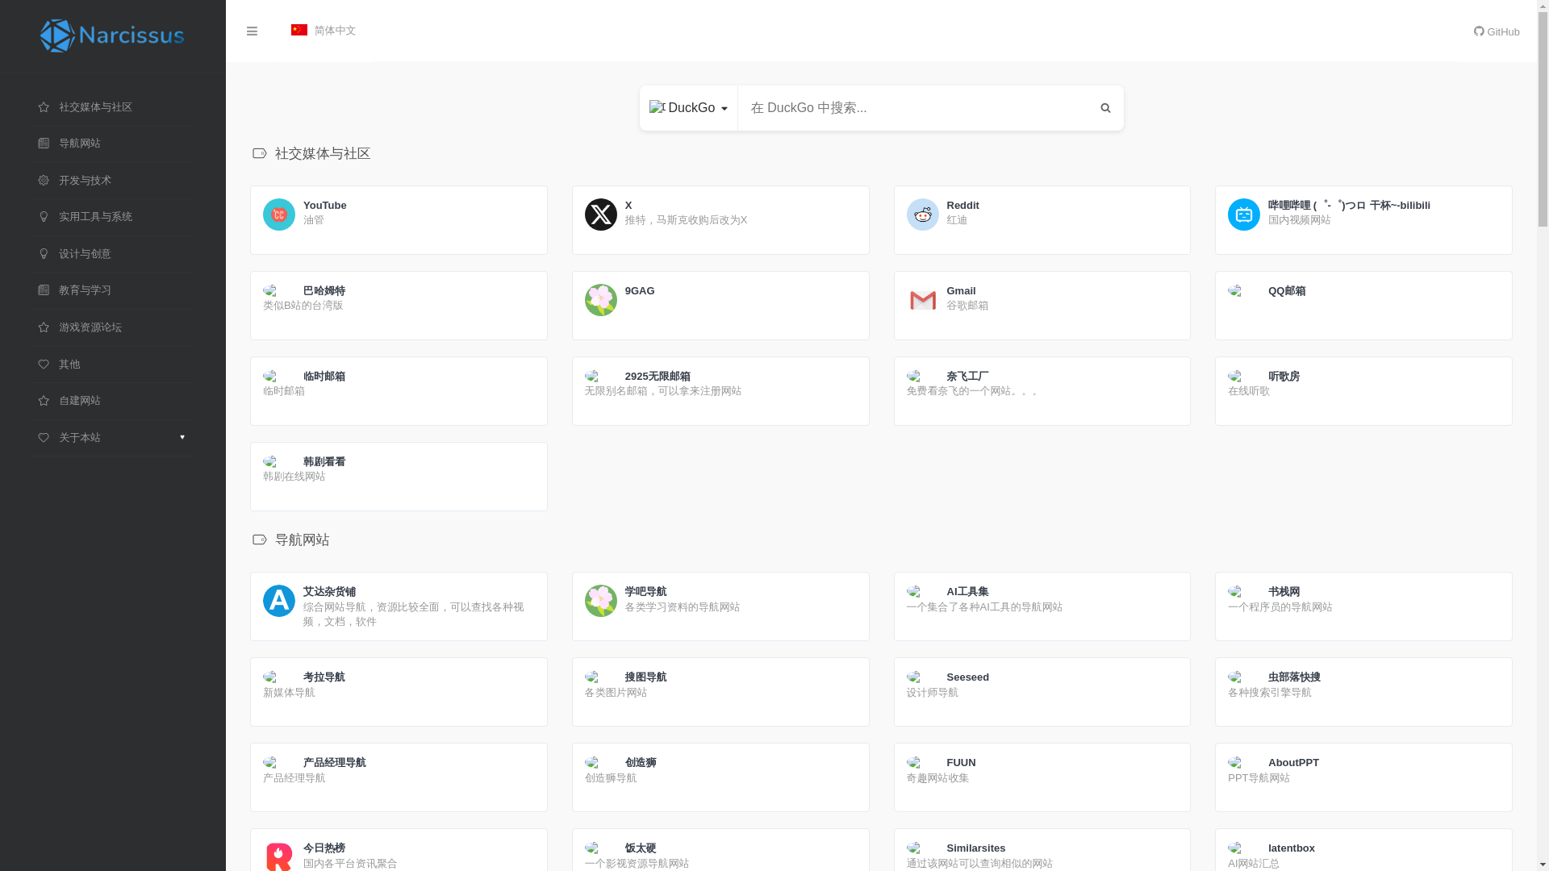Click the magnifier search button
The width and height of the screenshot is (1549, 871).
[1105, 108]
